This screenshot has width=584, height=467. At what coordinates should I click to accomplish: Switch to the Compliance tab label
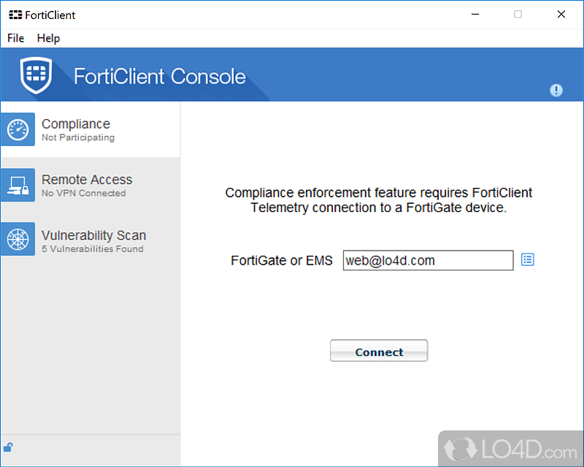point(76,124)
